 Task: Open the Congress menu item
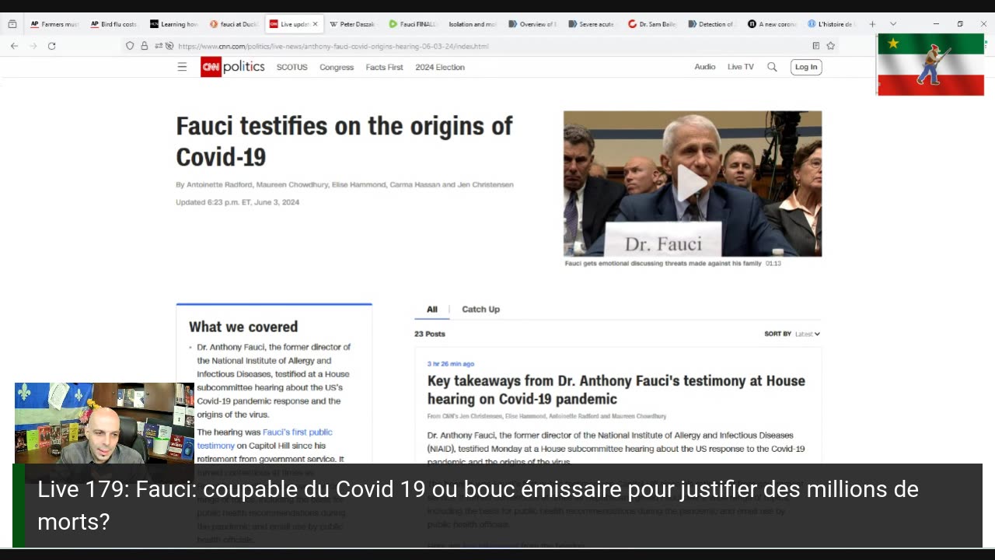337,67
